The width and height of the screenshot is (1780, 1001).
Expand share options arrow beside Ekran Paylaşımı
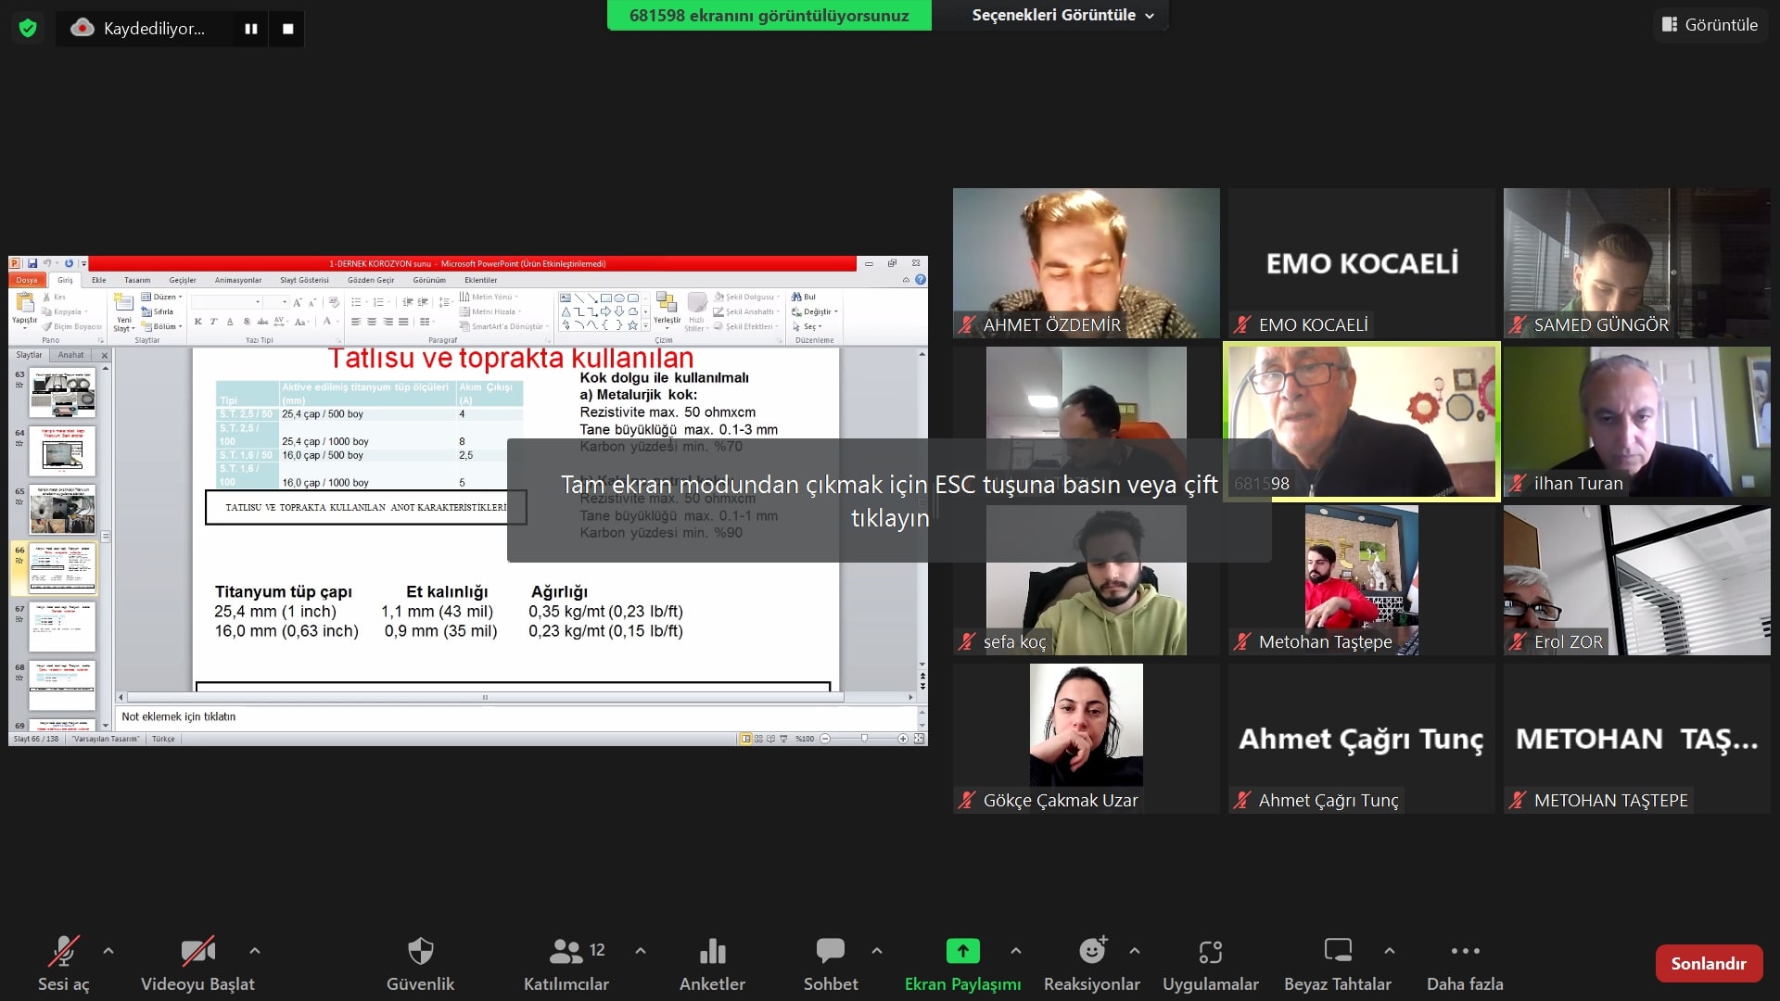coord(1016,951)
